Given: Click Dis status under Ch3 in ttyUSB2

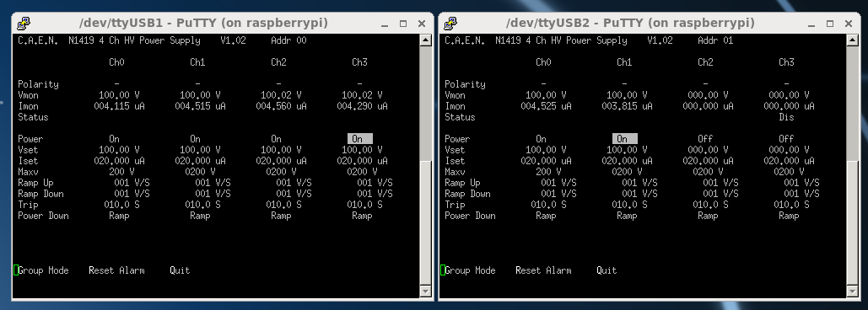Looking at the screenshot, I should [786, 117].
